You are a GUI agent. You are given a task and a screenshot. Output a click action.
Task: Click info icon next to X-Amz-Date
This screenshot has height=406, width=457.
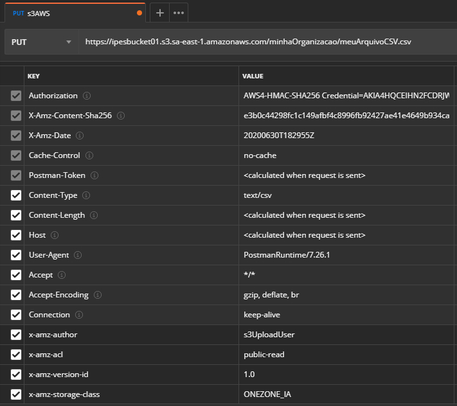click(80, 136)
